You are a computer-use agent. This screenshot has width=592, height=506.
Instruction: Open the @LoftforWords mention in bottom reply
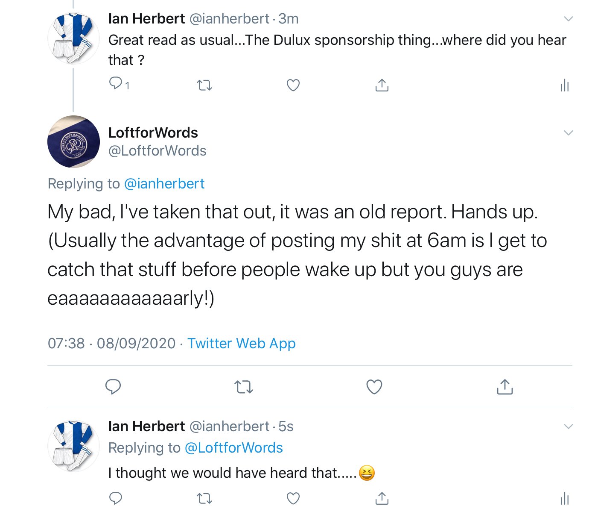pyautogui.click(x=234, y=447)
